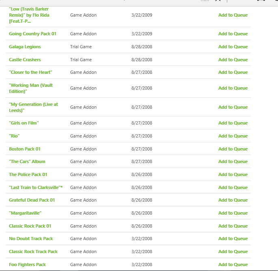Viewport: 278px width, 271px height.
Task: Add No Doubt Track Pack to queue
Action: coord(233,239)
